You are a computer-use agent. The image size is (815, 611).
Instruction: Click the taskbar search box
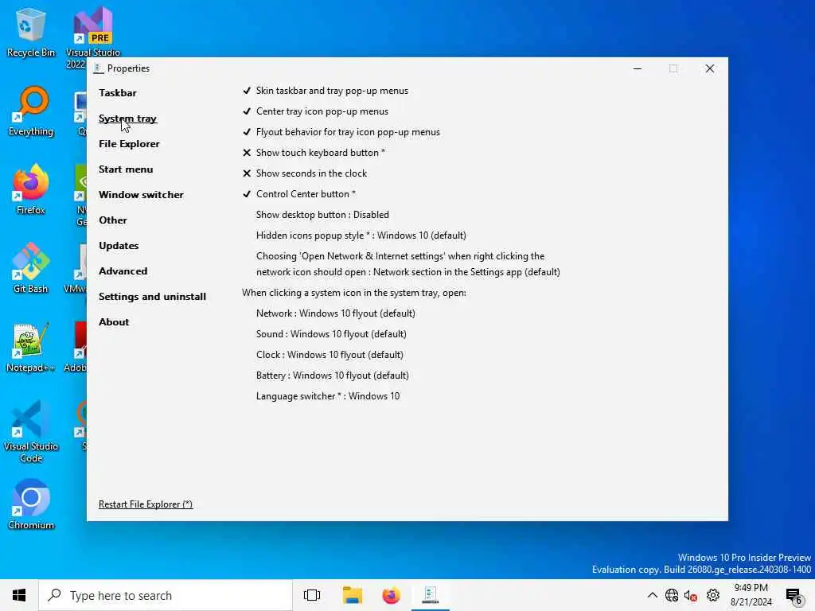click(x=166, y=595)
